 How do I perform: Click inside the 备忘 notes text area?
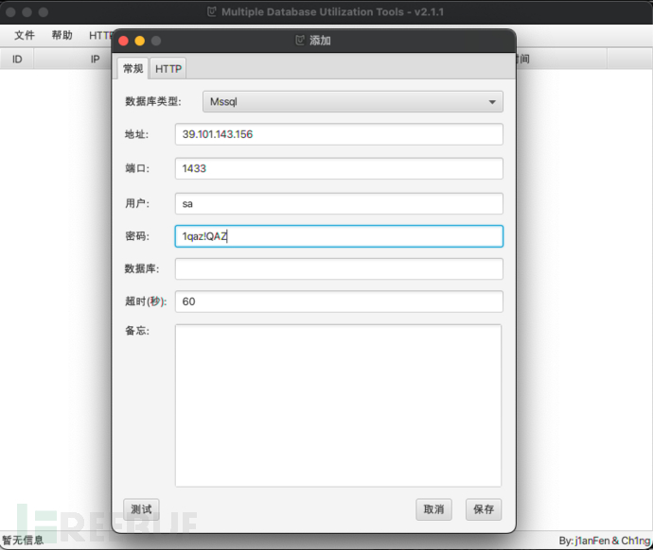click(x=339, y=404)
